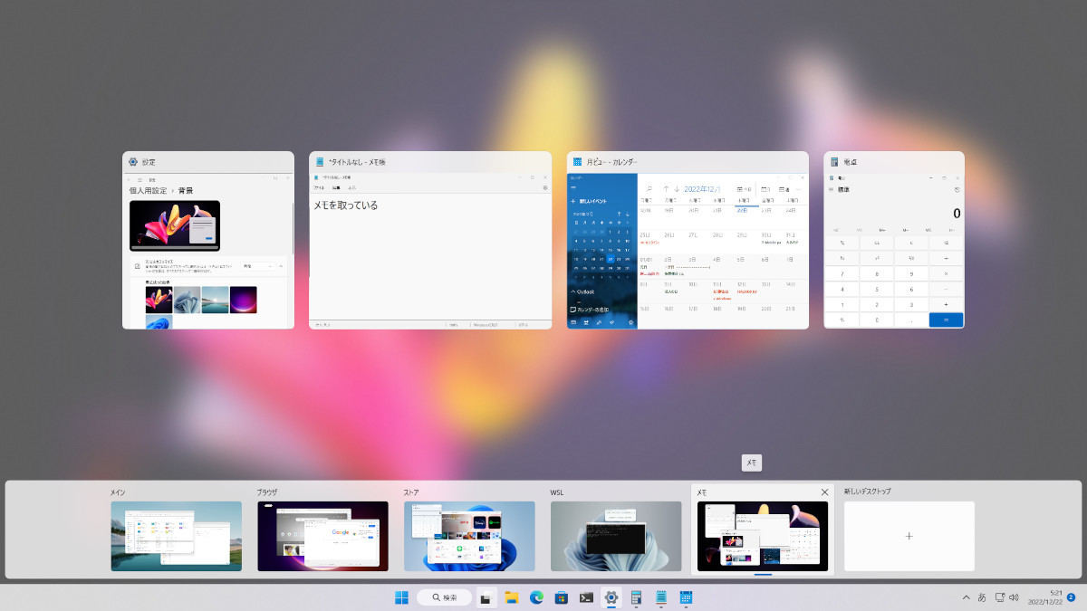The image size is (1087, 611).
Task: Select the メモ帳 (Notepad) window thumbnail
Action: click(430, 240)
